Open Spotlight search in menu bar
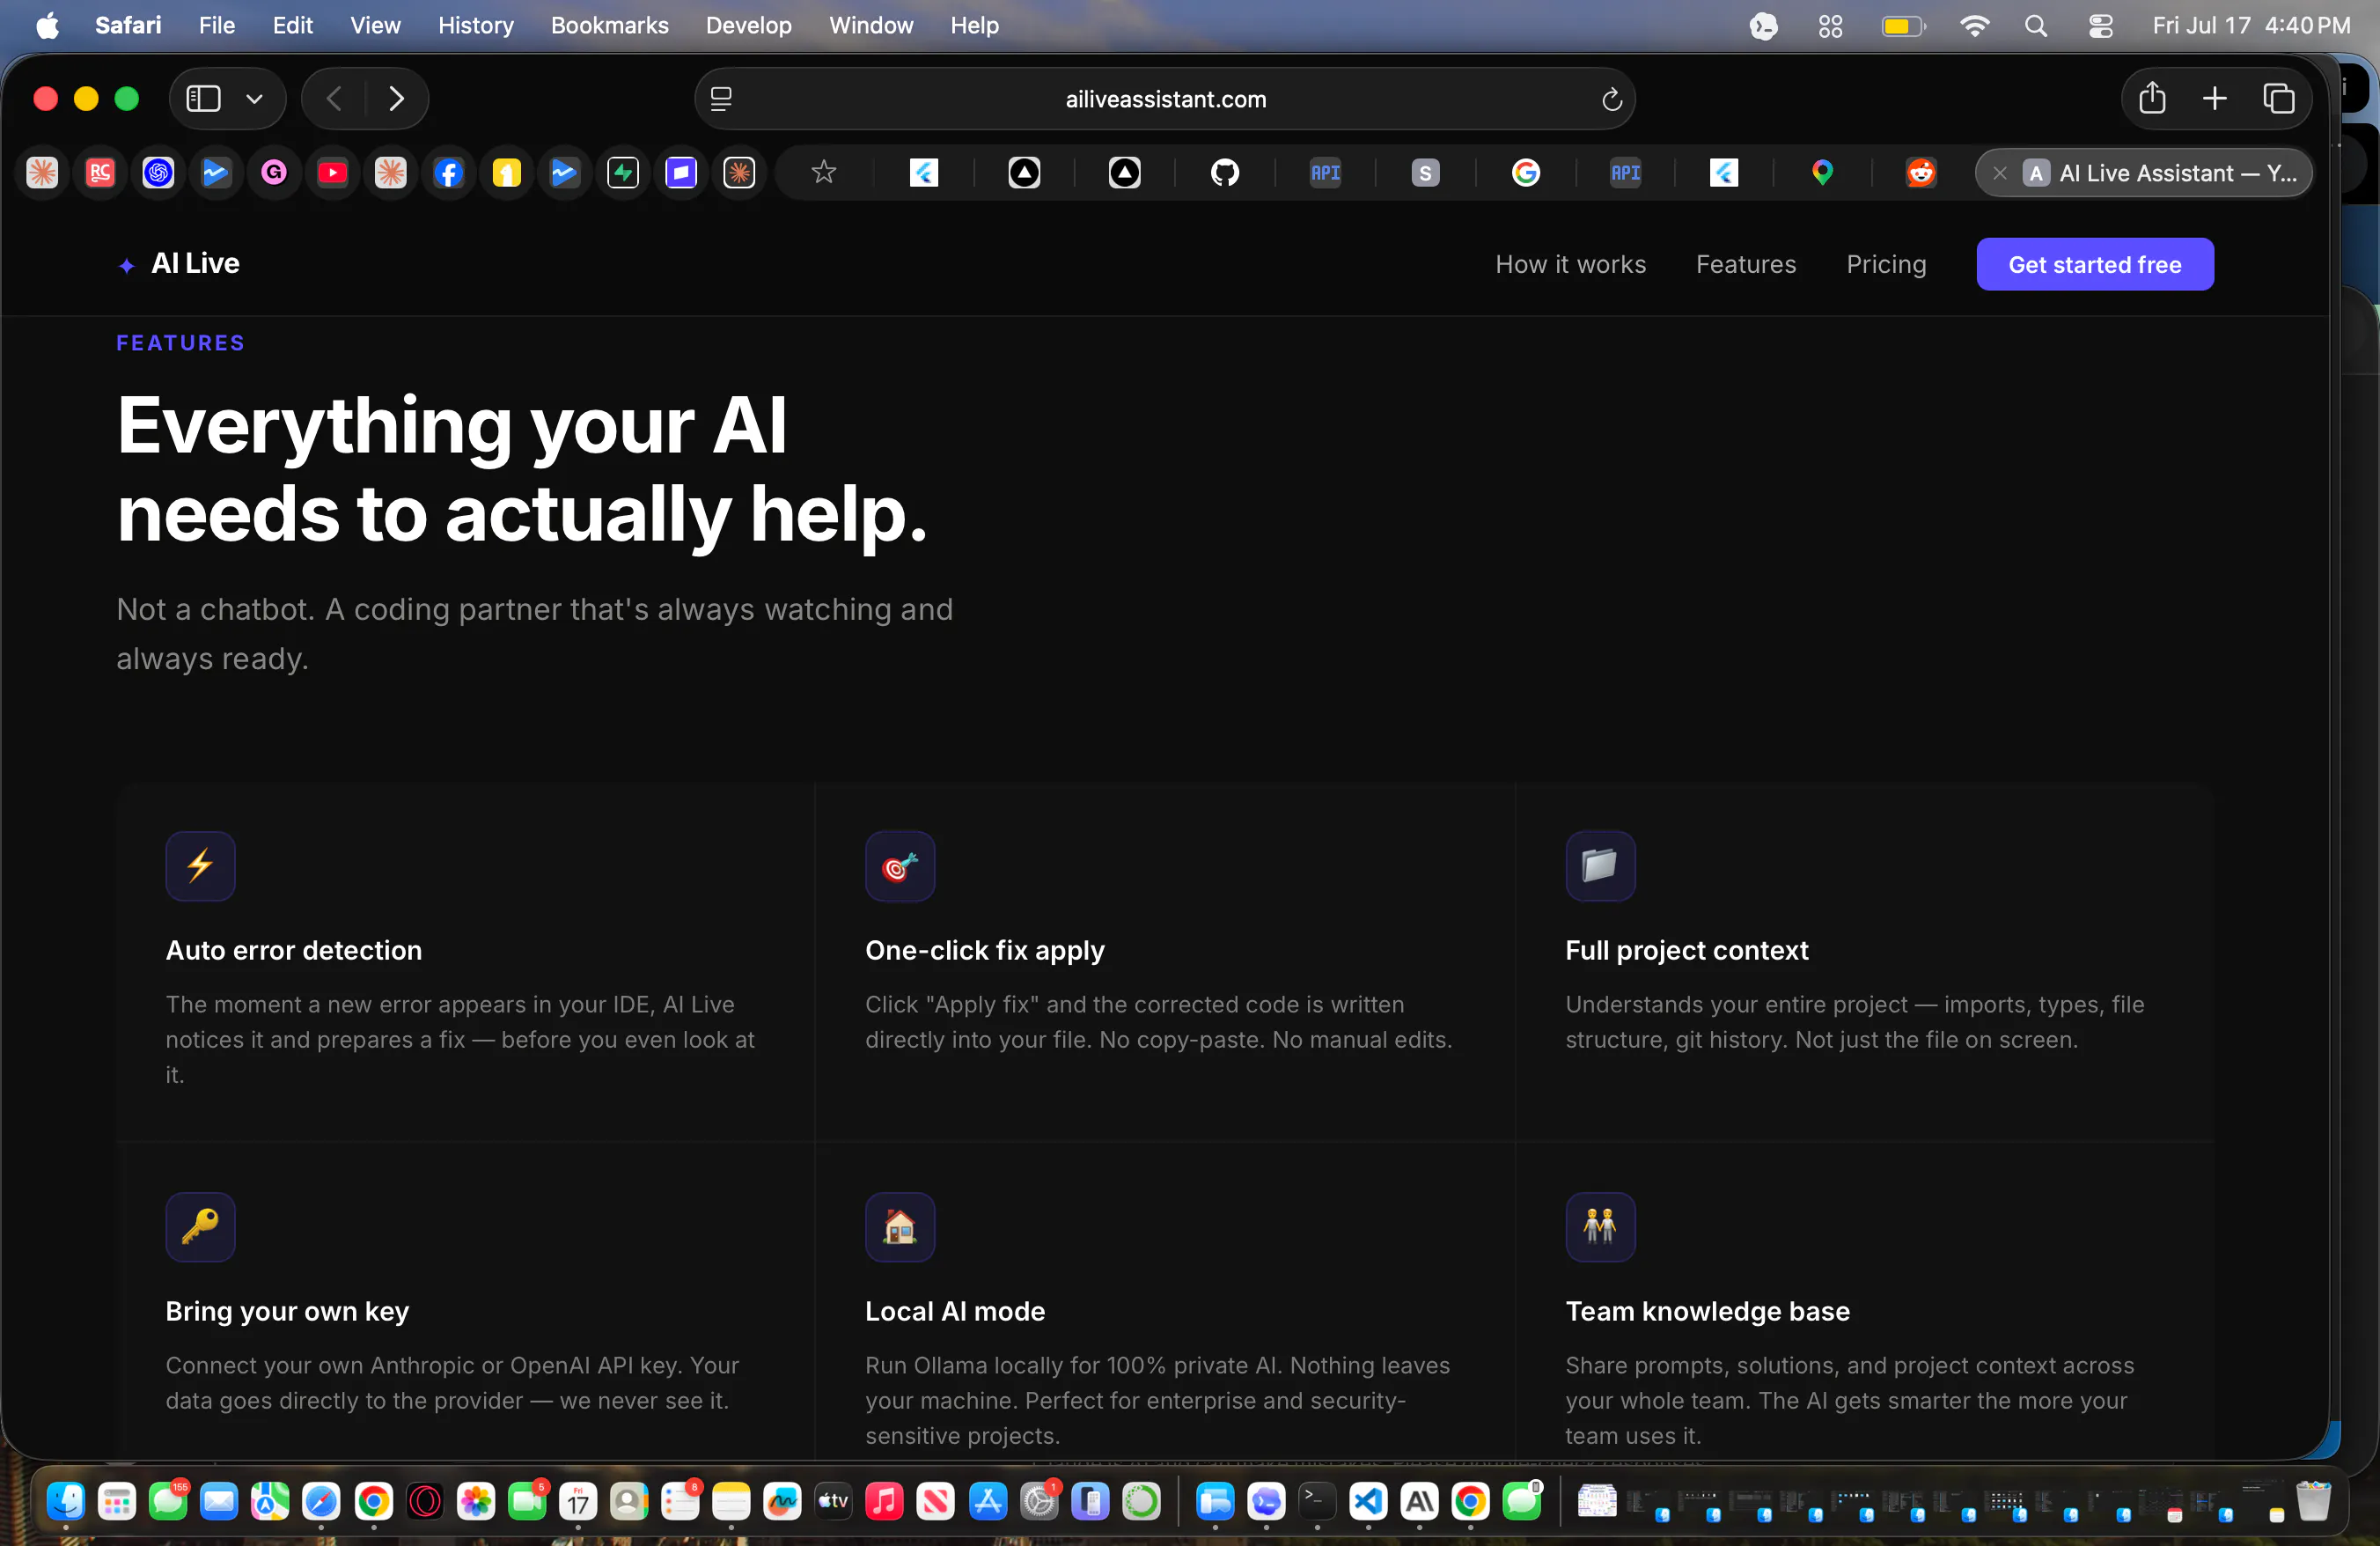Image resolution: width=2380 pixels, height=1546 pixels. tap(2035, 26)
